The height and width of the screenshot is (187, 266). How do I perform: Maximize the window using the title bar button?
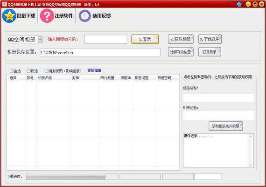[255, 4]
